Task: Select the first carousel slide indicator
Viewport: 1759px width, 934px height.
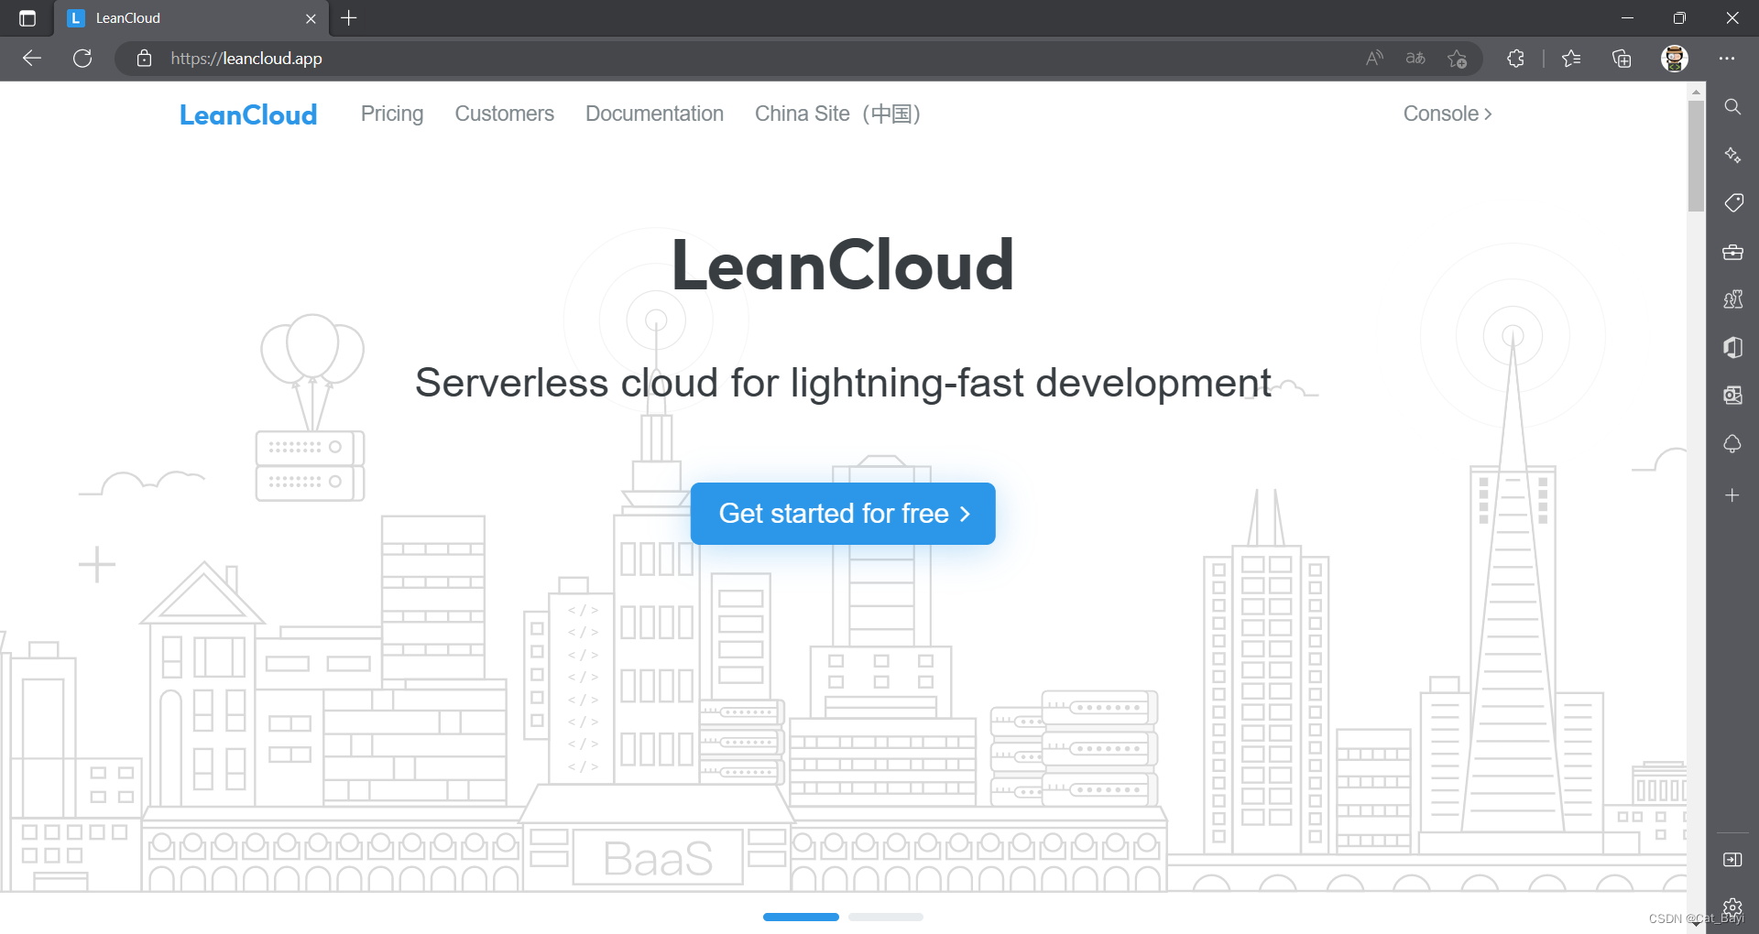Action: pyautogui.click(x=801, y=917)
